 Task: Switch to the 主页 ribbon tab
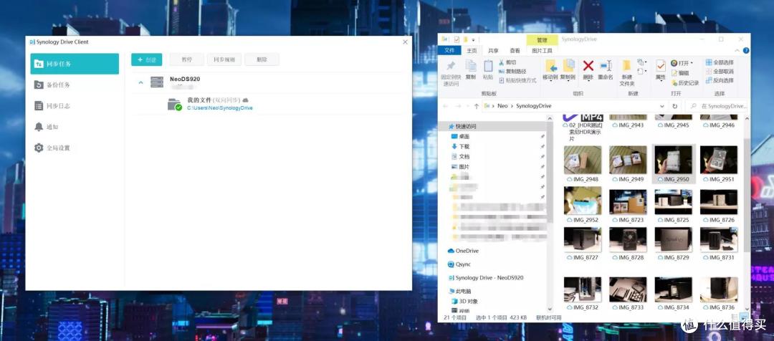(472, 50)
